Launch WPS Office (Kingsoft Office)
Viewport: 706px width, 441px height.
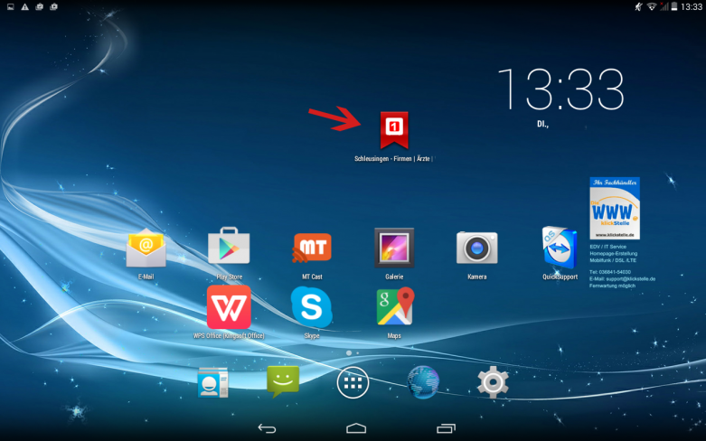(229, 307)
